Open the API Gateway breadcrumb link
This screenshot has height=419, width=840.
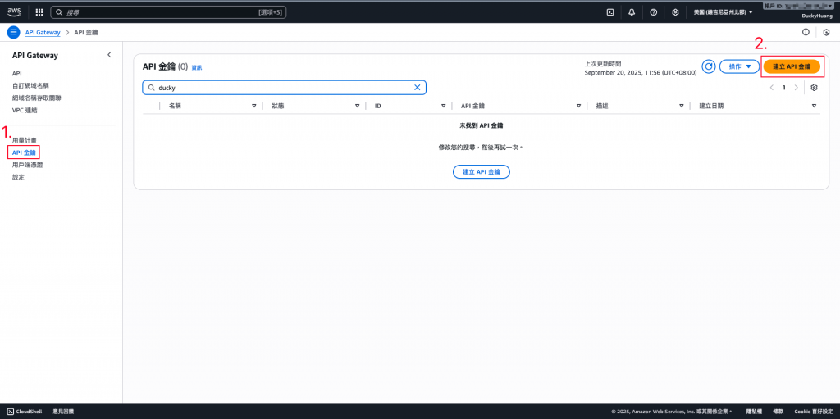point(43,32)
